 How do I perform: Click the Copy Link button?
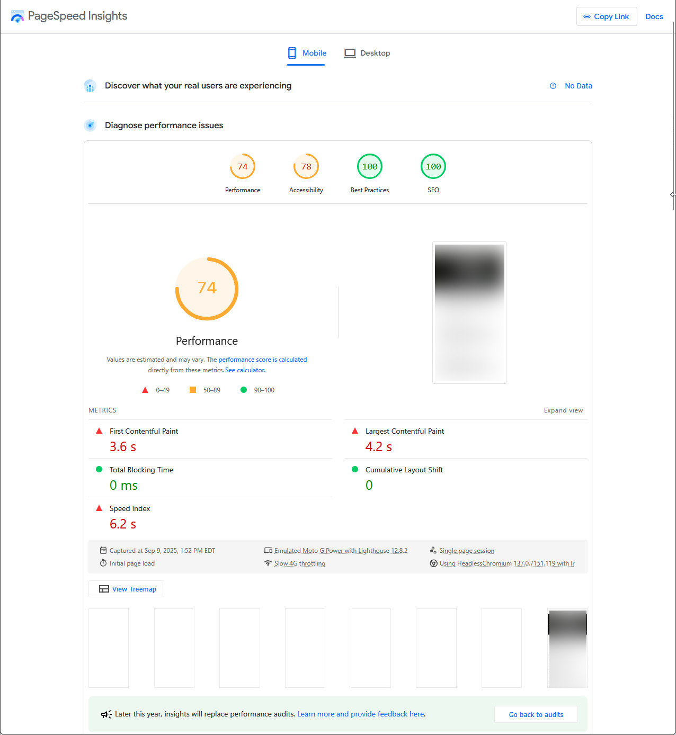tap(607, 16)
